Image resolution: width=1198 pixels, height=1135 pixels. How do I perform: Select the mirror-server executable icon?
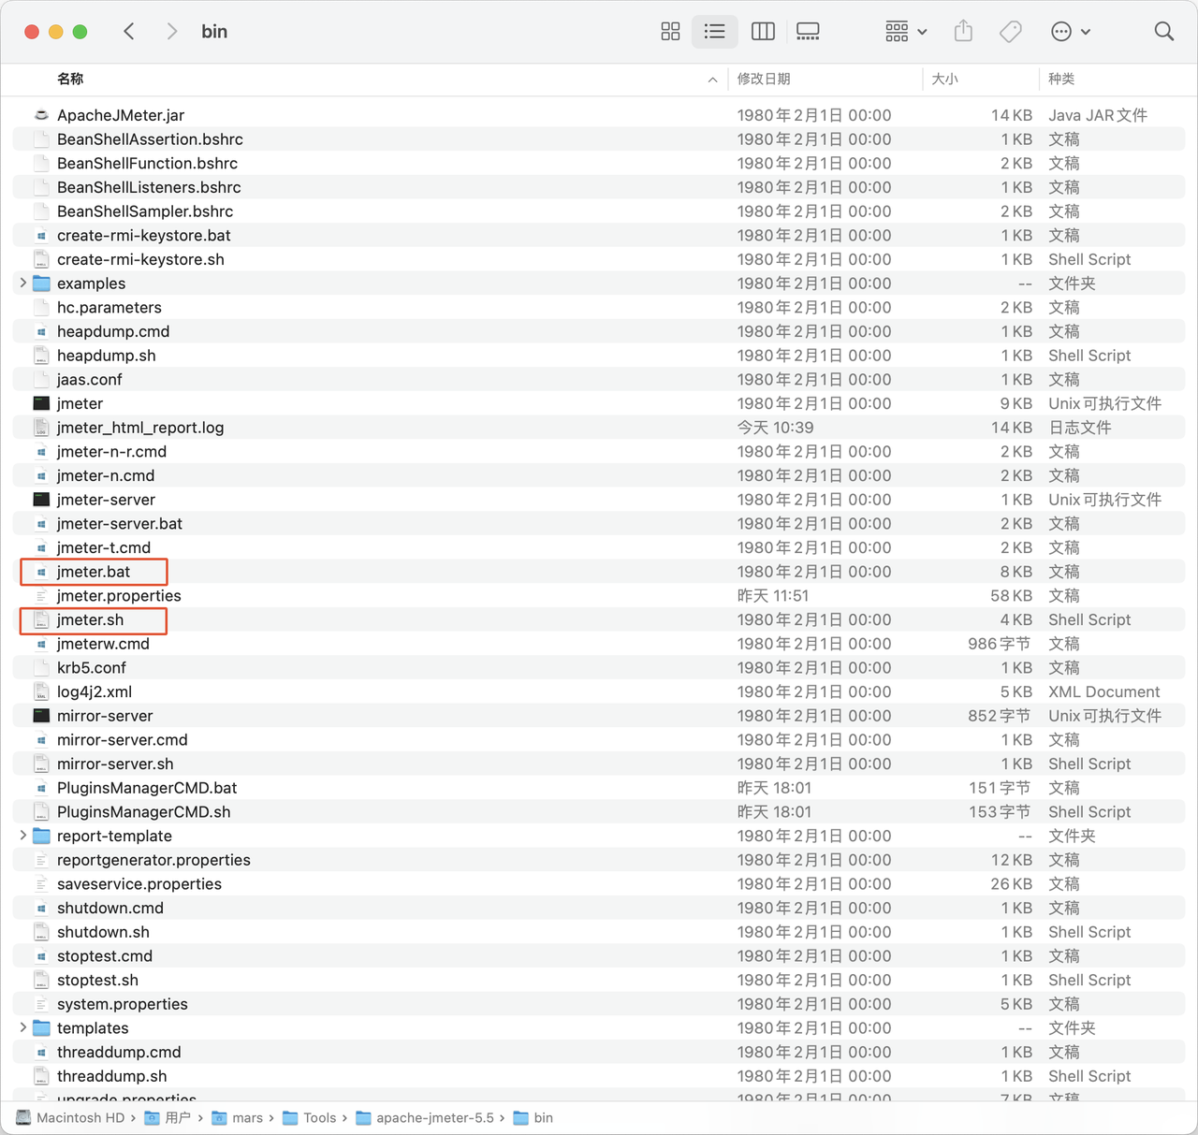click(41, 716)
